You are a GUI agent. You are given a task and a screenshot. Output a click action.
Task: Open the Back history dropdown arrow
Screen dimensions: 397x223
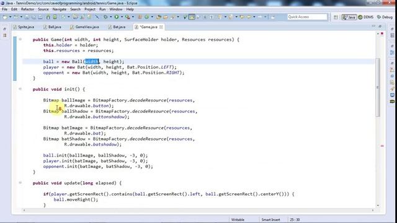(254, 17)
